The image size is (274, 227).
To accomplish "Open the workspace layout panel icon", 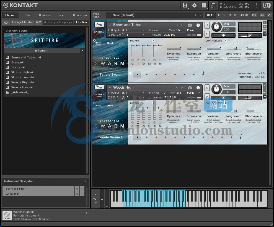I will click(204, 6).
